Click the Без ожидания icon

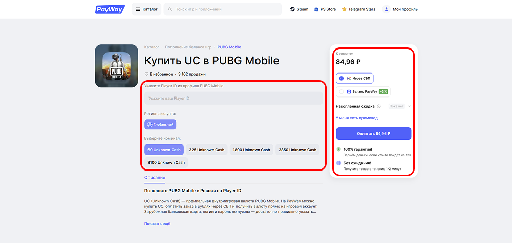pos(338,163)
